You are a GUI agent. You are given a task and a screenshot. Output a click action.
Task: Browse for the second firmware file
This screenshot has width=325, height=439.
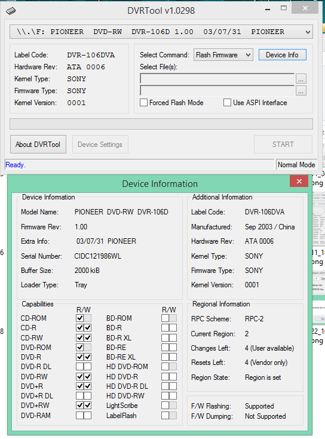click(301, 91)
